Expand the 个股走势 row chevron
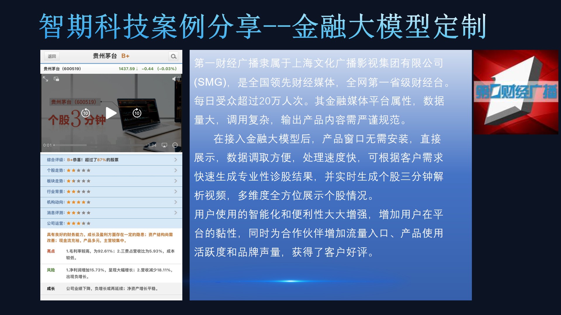 [x=176, y=170]
